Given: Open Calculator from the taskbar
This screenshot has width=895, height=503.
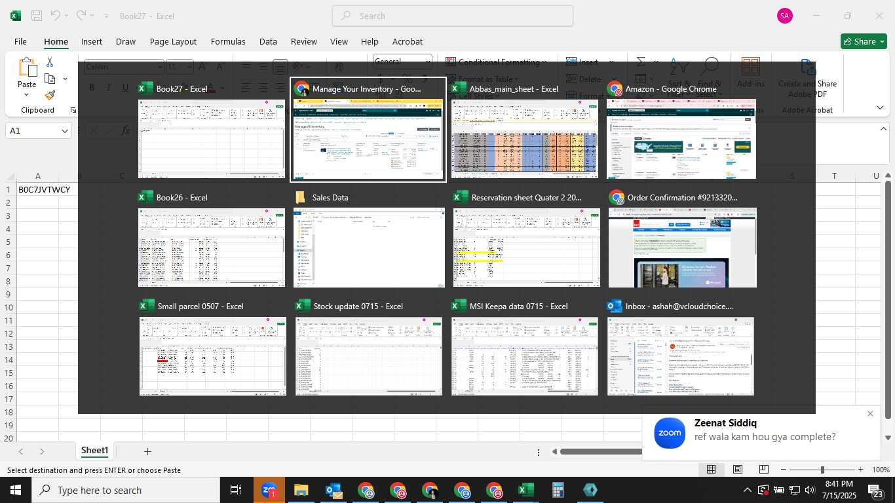Looking at the screenshot, I should (558, 490).
